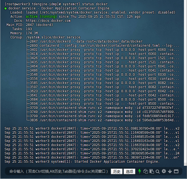Click the green 'active (running)' status text

(x=41, y=17)
